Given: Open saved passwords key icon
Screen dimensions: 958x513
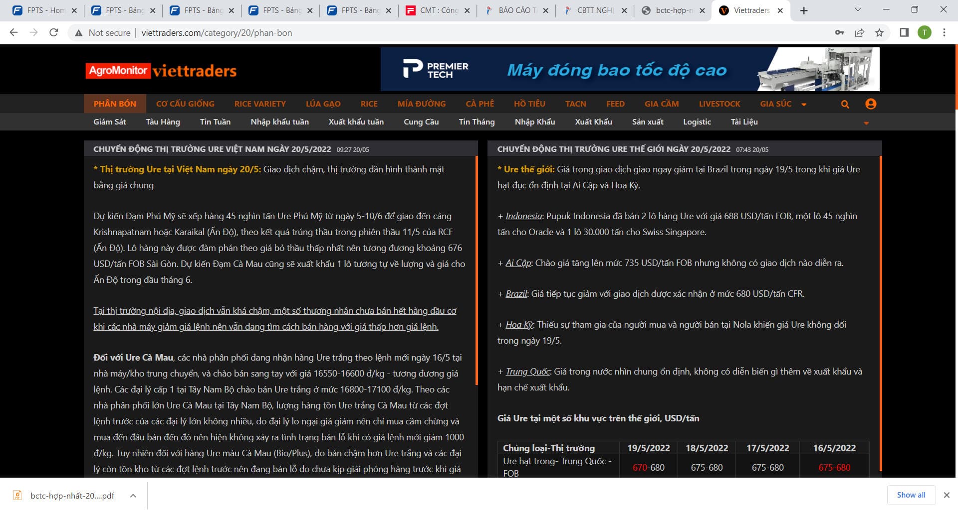Looking at the screenshot, I should coord(839,33).
